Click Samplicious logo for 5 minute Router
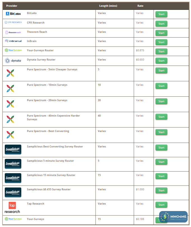This screenshot has height=227, width=191. (13, 164)
